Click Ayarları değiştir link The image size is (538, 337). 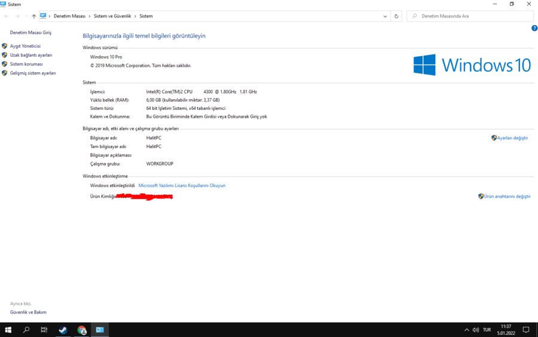513,138
